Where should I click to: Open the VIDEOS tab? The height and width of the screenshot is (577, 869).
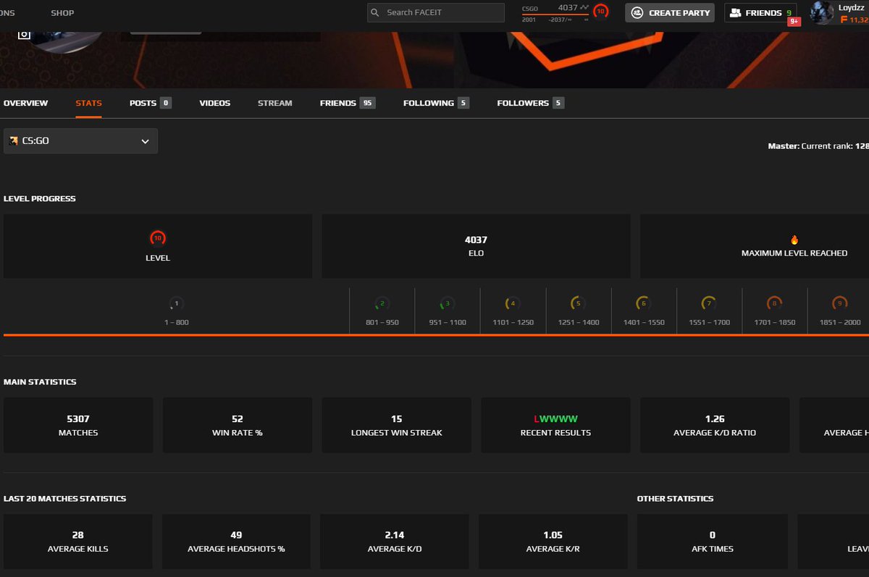click(x=215, y=103)
